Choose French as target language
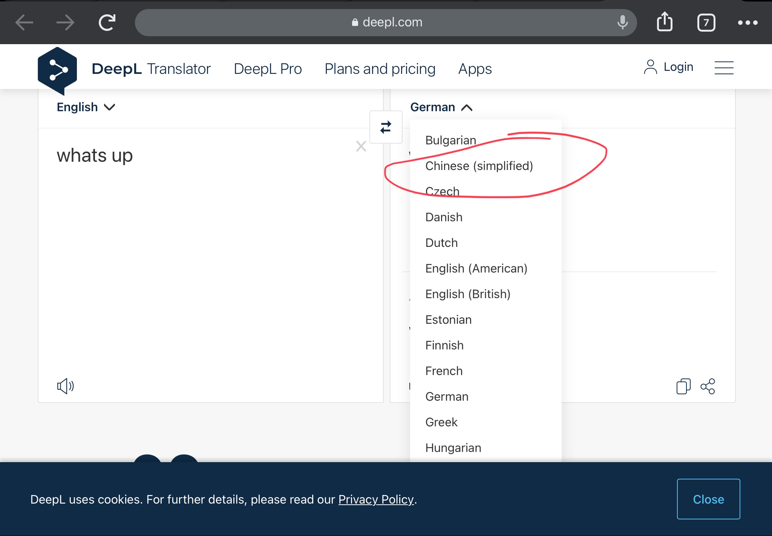 click(444, 371)
